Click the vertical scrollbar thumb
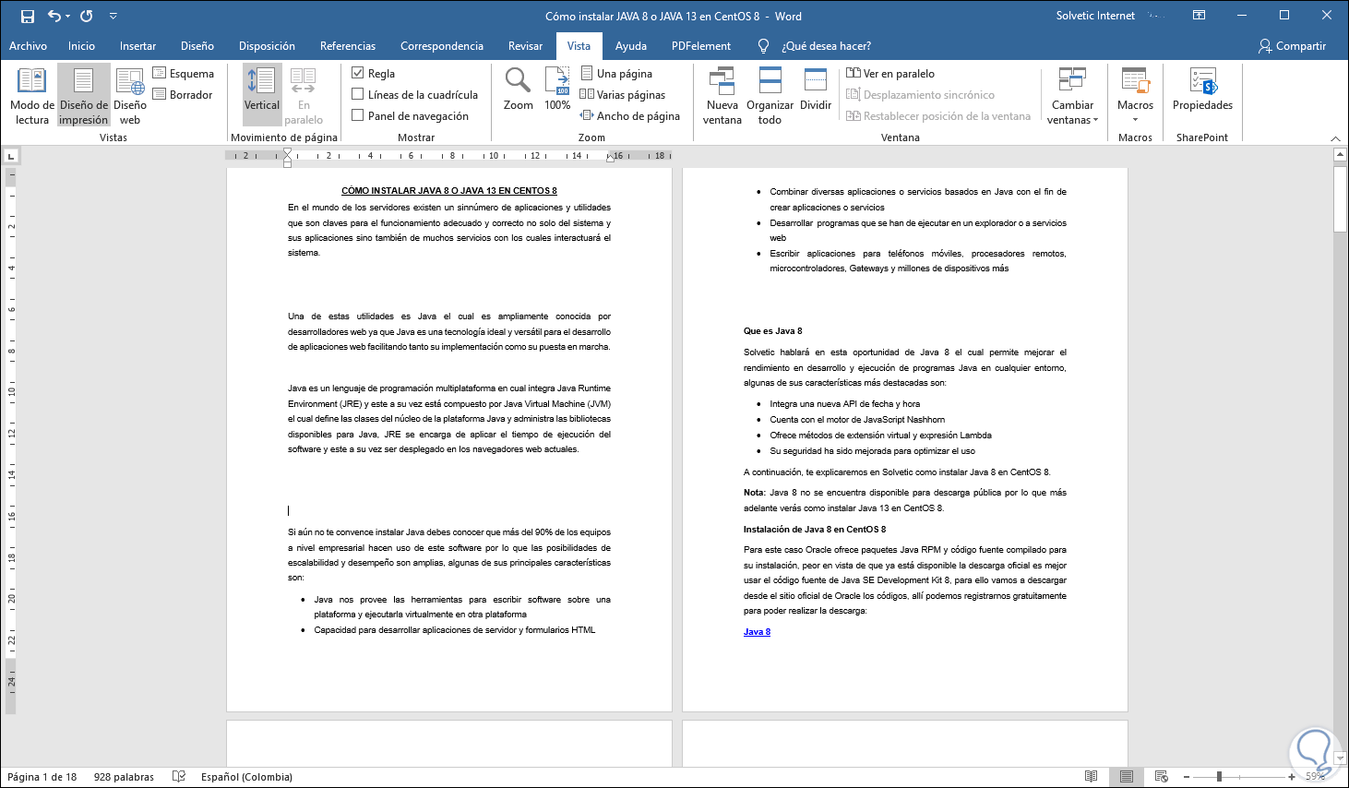The image size is (1349, 788). tap(1340, 197)
